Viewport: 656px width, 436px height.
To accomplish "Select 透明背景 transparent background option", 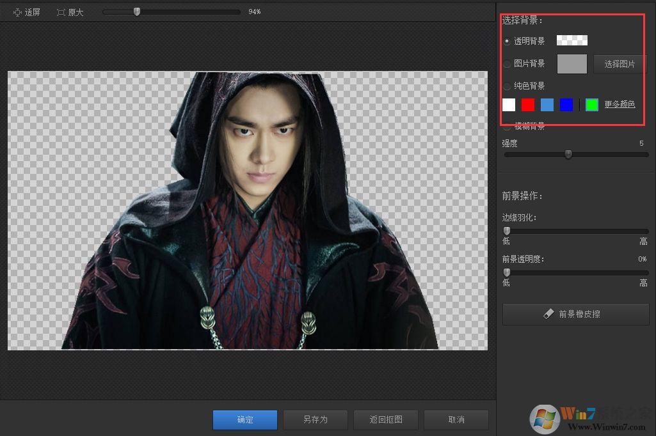I will pyautogui.click(x=507, y=41).
